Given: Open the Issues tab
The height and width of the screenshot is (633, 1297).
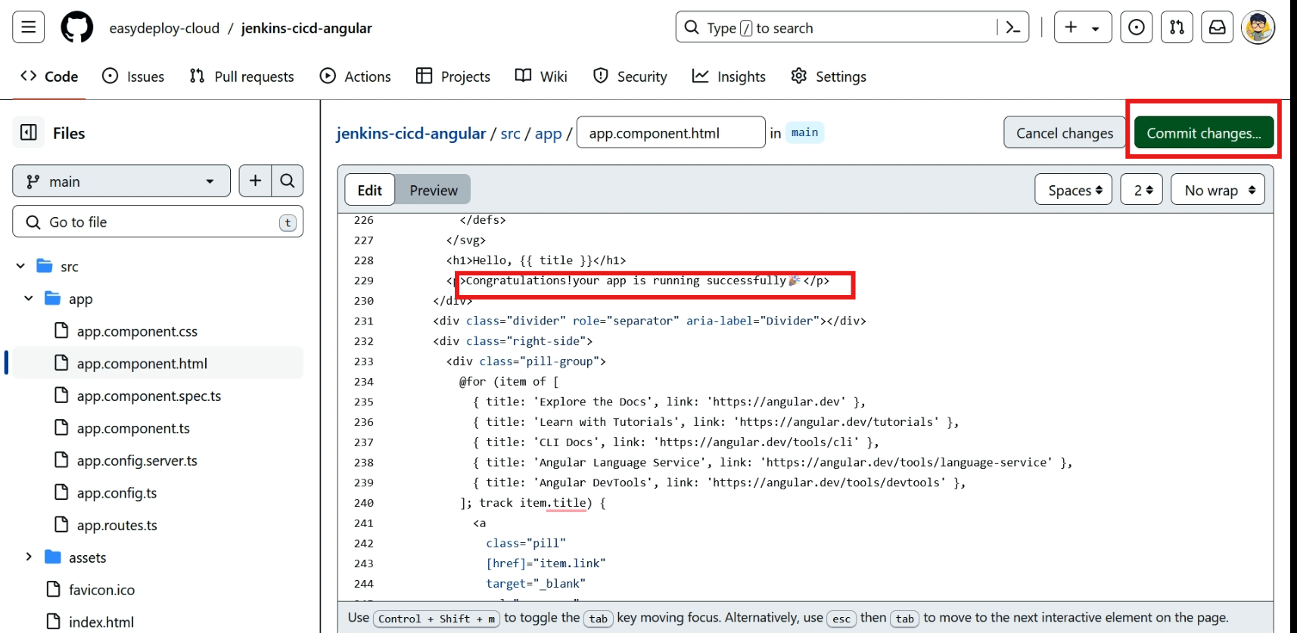Looking at the screenshot, I should [x=133, y=76].
